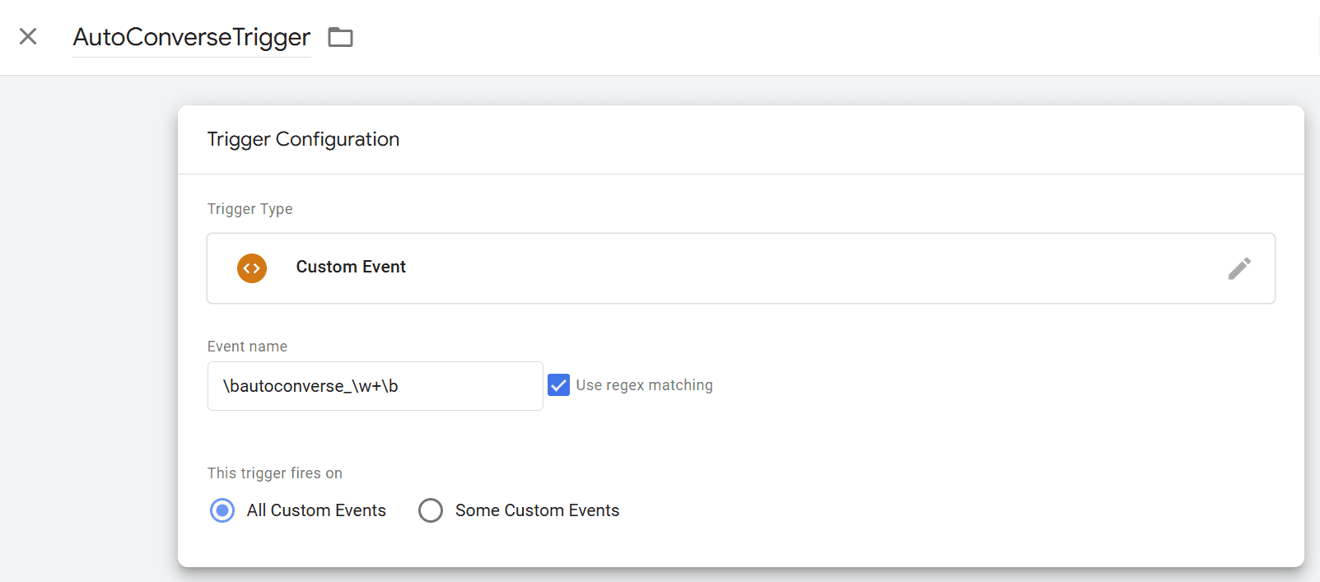This screenshot has height=582, width=1320.
Task: Click the orange Custom Event icon
Action: tap(252, 268)
